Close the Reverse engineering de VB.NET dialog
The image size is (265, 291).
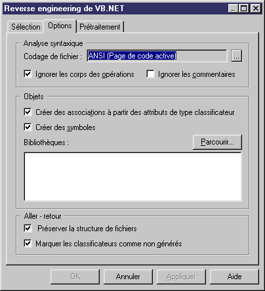[255, 9]
